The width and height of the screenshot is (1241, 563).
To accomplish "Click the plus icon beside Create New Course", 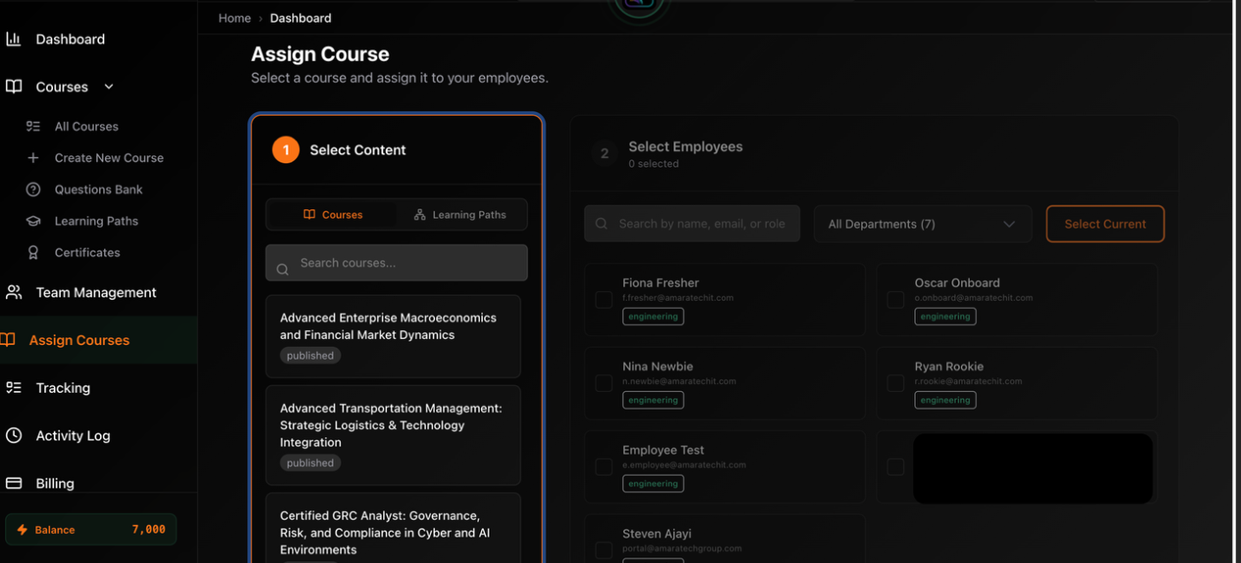I will (34, 157).
